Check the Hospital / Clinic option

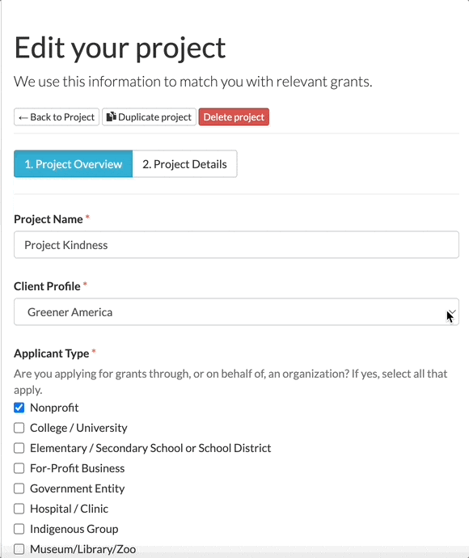(x=19, y=509)
